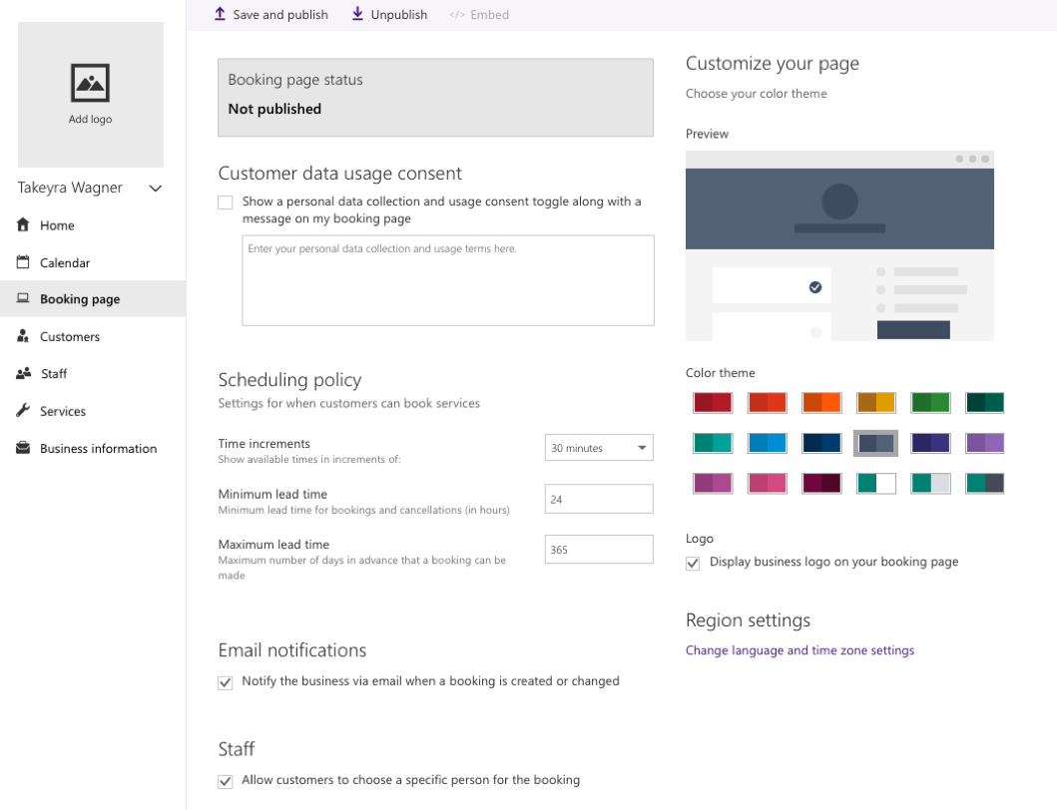Screen dimensions: 1057x810
Task: Select the bright blue color theme
Action: [x=768, y=443]
